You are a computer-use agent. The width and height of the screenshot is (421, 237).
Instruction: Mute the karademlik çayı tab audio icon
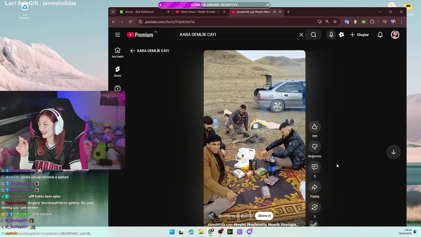point(274,12)
